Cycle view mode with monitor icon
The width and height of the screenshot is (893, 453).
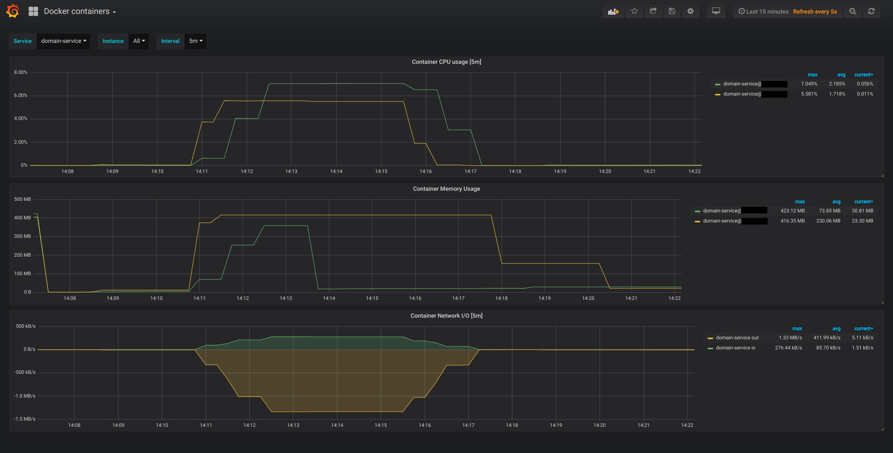716,11
